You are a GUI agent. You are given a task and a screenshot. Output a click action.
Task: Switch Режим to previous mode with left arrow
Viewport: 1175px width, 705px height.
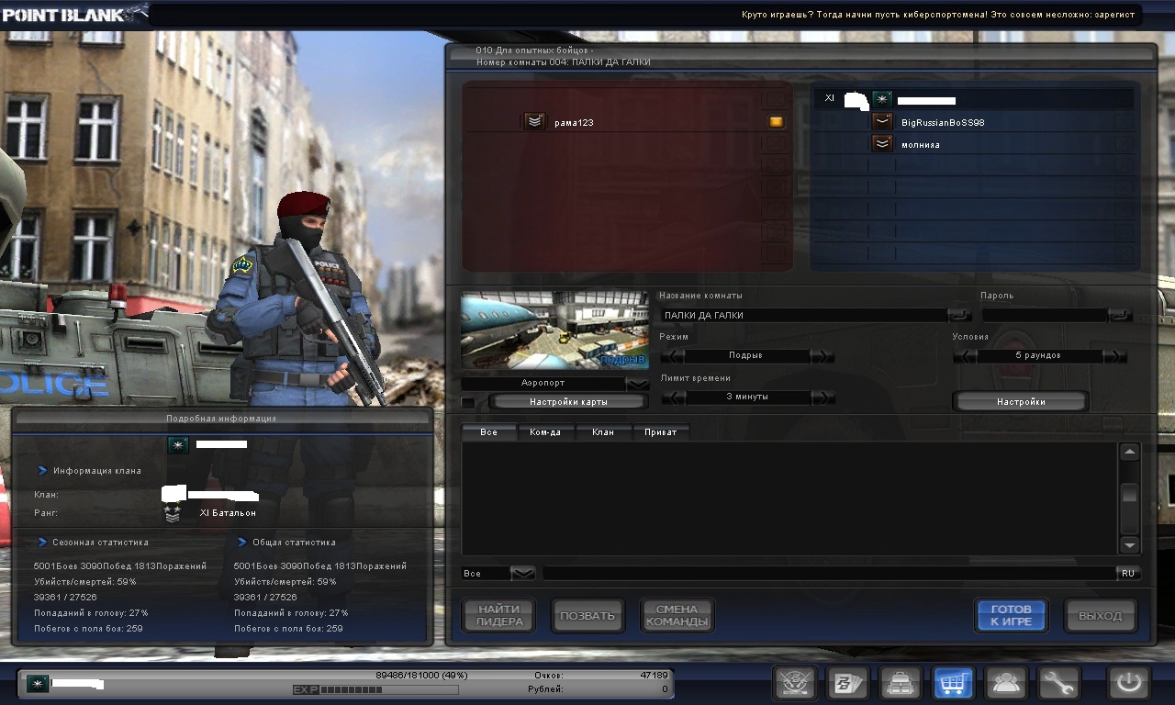(x=673, y=356)
